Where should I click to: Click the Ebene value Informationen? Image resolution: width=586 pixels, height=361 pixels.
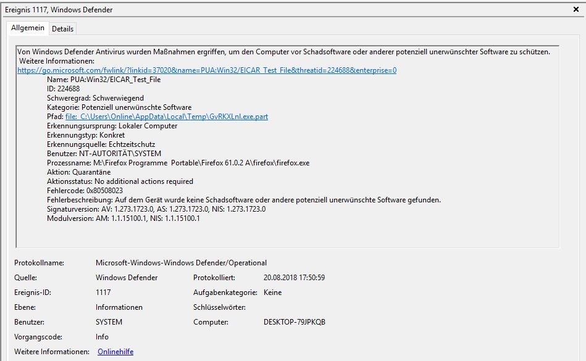(119, 307)
